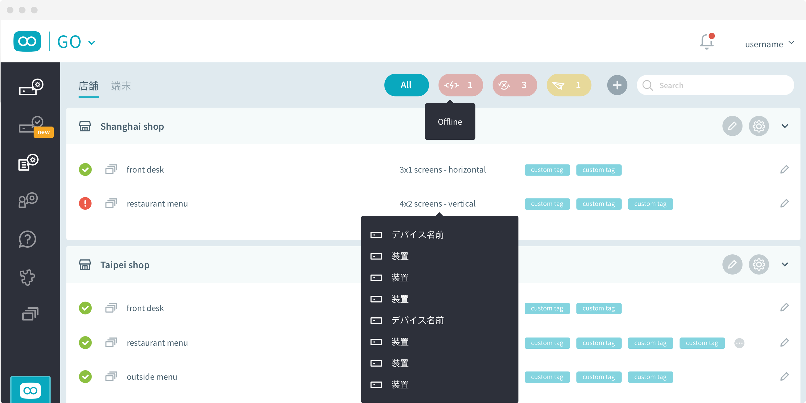The width and height of the screenshot is (806, 403).
Task: Toggle the Offline filter pill
Action: (460, 85)
